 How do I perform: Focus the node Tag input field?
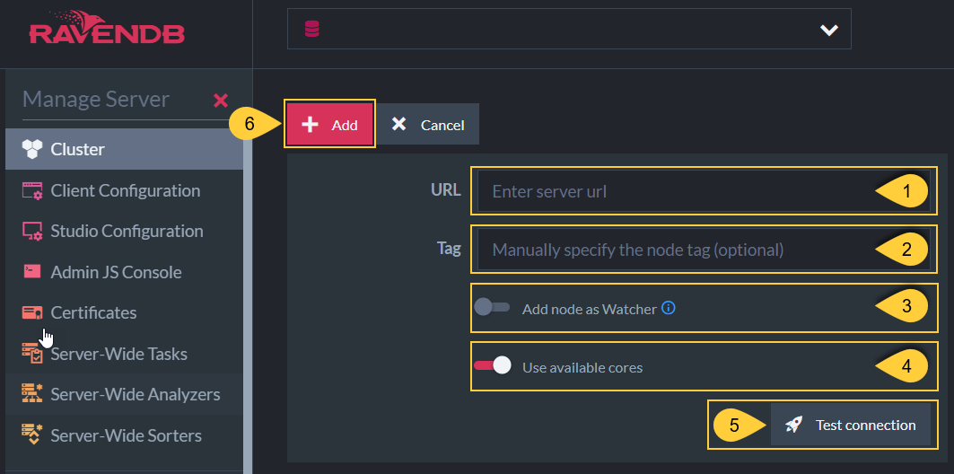704,250
